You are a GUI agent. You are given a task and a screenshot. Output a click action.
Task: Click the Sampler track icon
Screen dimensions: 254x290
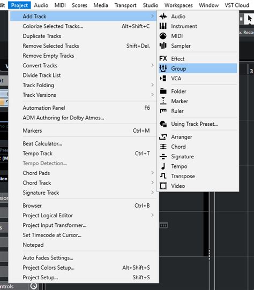click(163, 45)
